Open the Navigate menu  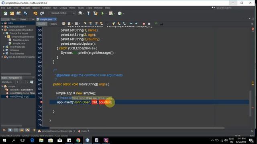[25, 8]
